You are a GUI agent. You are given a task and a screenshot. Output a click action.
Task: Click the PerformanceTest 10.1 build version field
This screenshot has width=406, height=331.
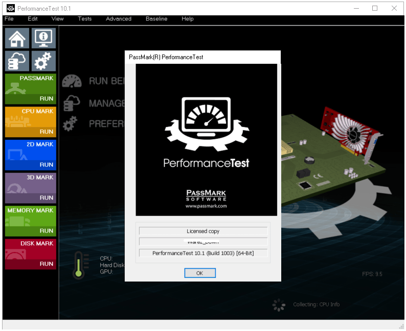[x=204, y=253]
